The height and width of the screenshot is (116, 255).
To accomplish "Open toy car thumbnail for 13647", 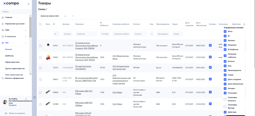I will pos(48,57).
